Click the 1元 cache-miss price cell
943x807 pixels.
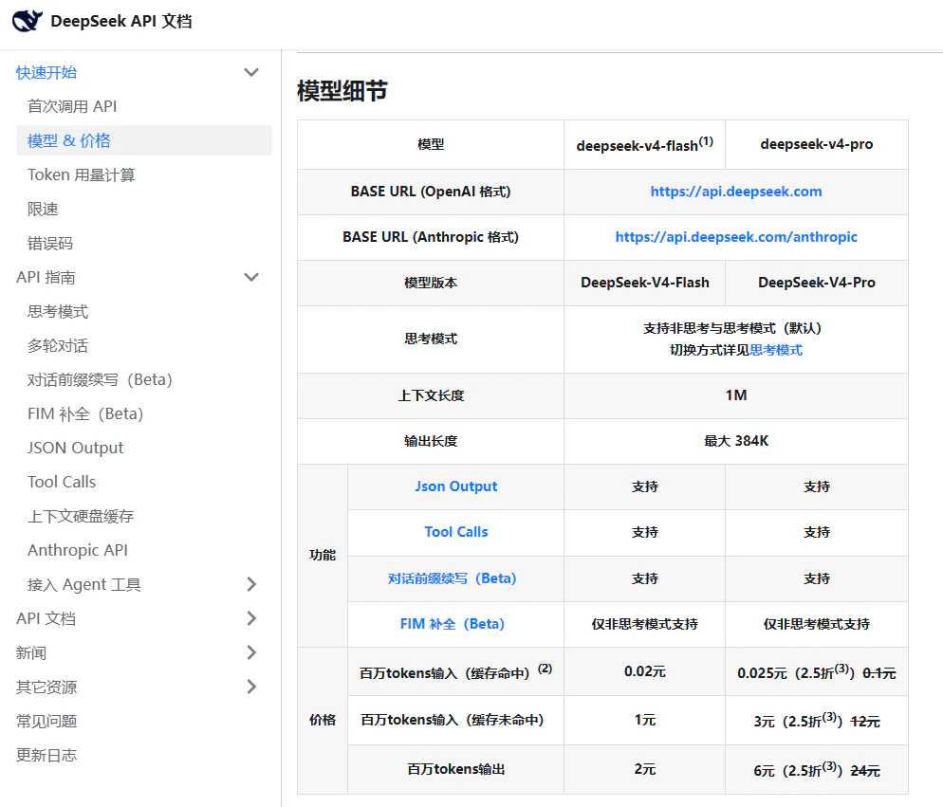645,720
